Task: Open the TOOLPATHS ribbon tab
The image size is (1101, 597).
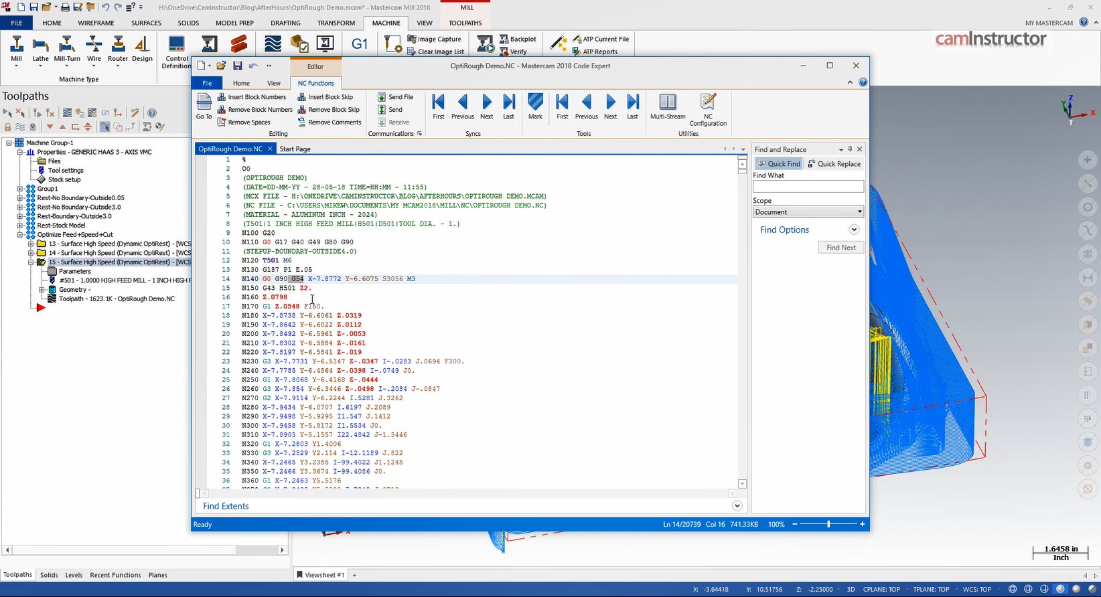Action: [465, 23]
